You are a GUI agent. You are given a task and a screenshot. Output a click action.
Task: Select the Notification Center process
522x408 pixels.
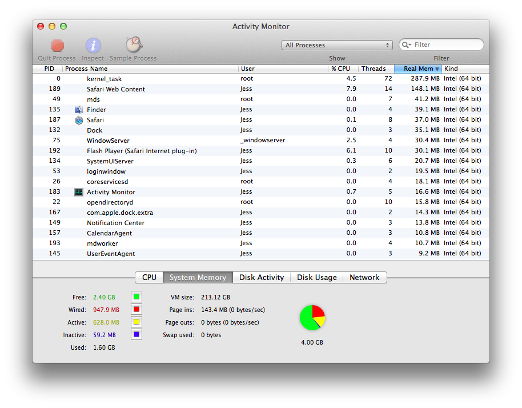pyautogui.click(x=260, y=223)
